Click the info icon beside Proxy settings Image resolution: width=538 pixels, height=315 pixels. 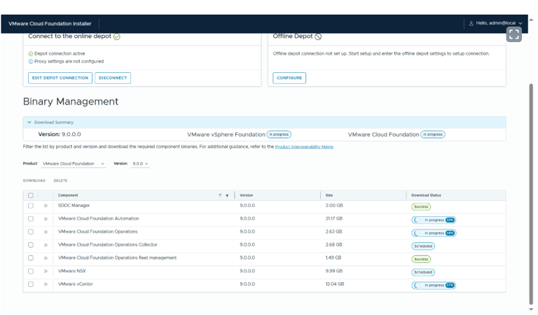tap(31, 62)
